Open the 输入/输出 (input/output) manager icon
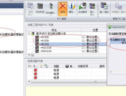 coord(104,6)
